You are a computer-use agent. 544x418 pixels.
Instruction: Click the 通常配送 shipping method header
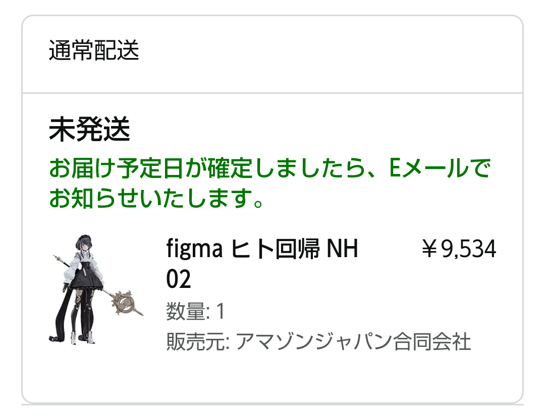point(94,51)
